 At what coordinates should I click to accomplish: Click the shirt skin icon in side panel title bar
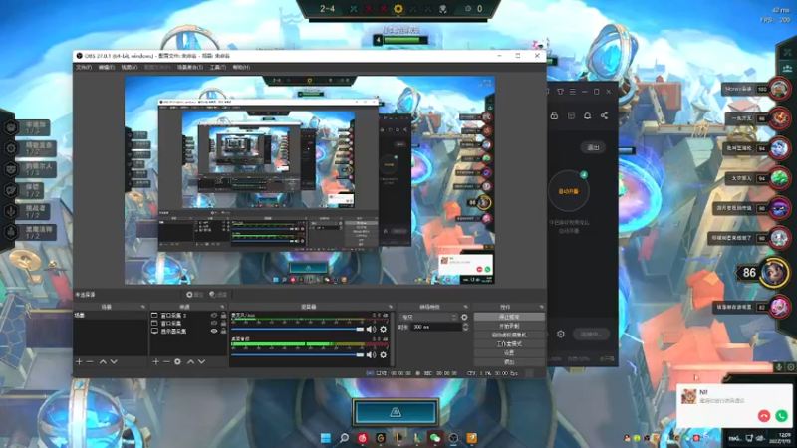pyautogui.click(x=560, y=92)
